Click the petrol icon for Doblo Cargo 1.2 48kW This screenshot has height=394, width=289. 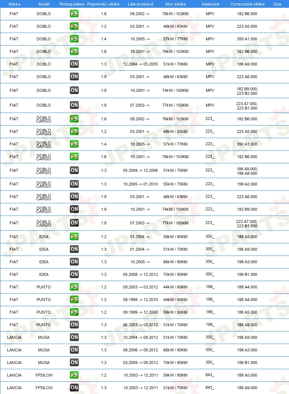74,131
